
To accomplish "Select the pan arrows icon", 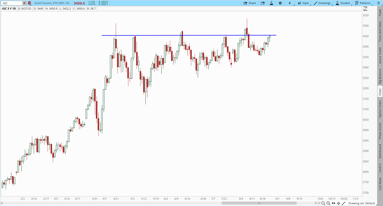I will click(x=333, y=203).
